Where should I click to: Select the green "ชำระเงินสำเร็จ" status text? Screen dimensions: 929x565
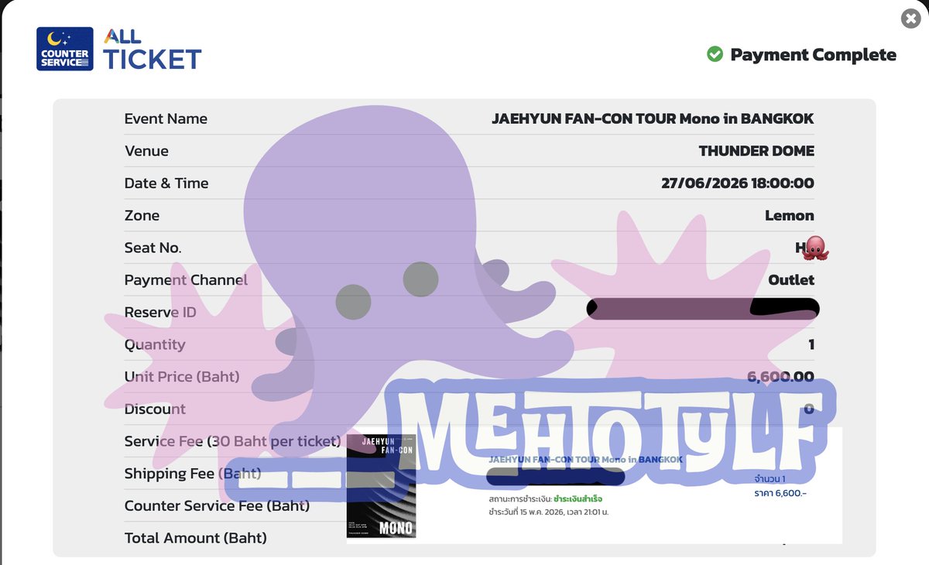(x=578, y=499)
